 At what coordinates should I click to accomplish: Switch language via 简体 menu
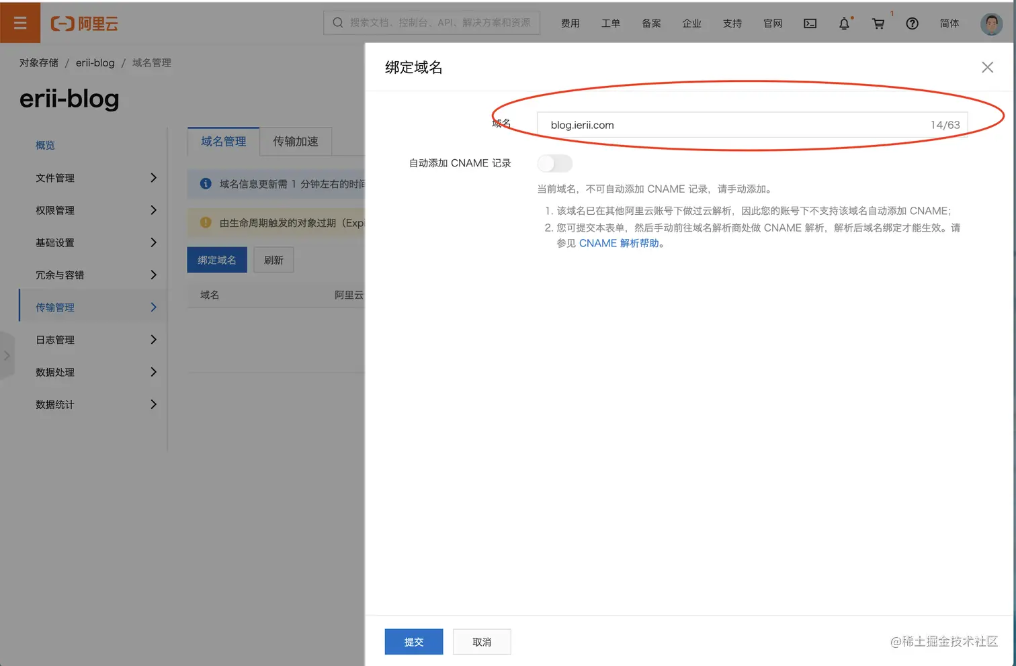pos(949,23)
